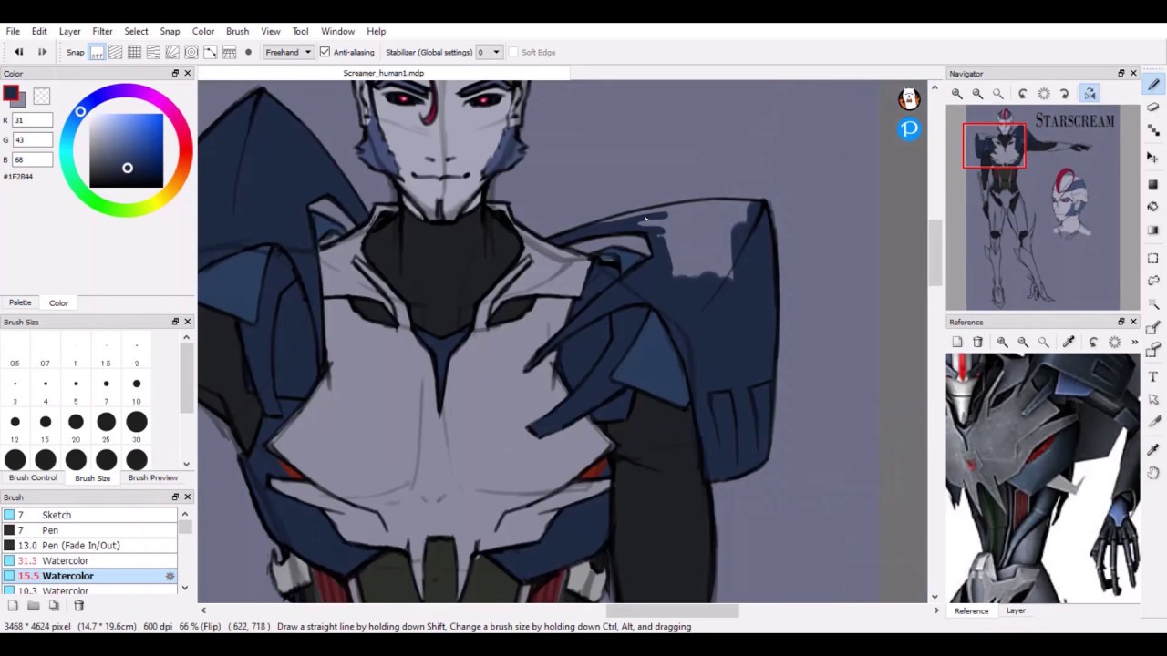Select brush size 25

tap(106, 425)
